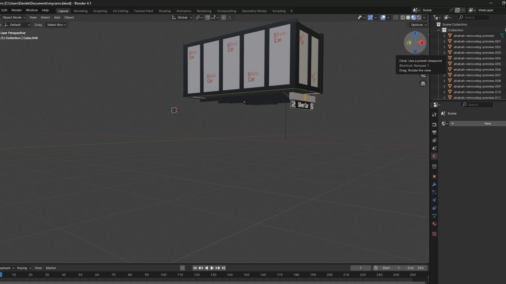Open the Window menu
The image size is (506, 284).
pos(32,10)
